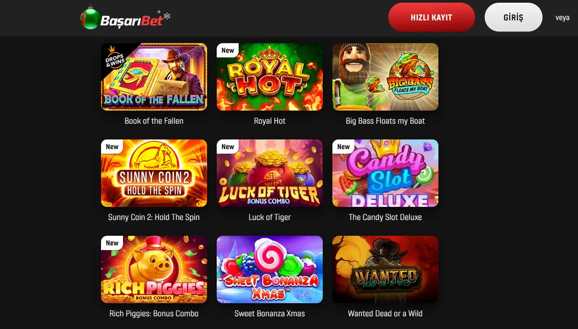Select the Wanted Dead or a Wild thumbnail
The image size is (578, 329).
point(385,269)
